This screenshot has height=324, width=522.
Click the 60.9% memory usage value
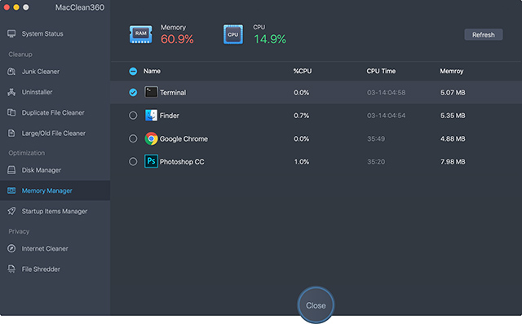[x=177, y=39]
